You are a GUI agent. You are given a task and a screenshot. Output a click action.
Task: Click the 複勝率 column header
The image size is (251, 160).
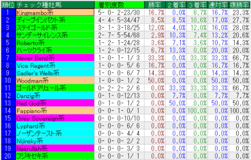pos(239,4)
